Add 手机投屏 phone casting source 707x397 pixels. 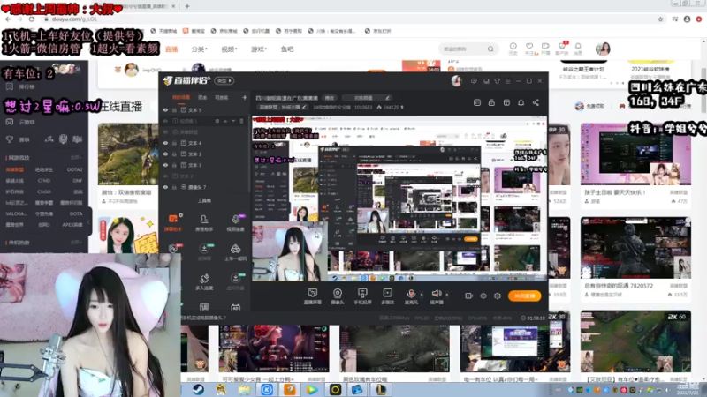coord(362,296)
